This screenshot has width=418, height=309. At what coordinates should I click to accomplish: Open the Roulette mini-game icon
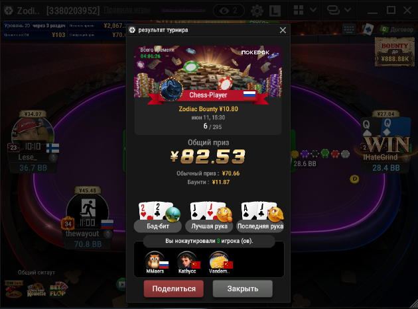tap(36, 290)
